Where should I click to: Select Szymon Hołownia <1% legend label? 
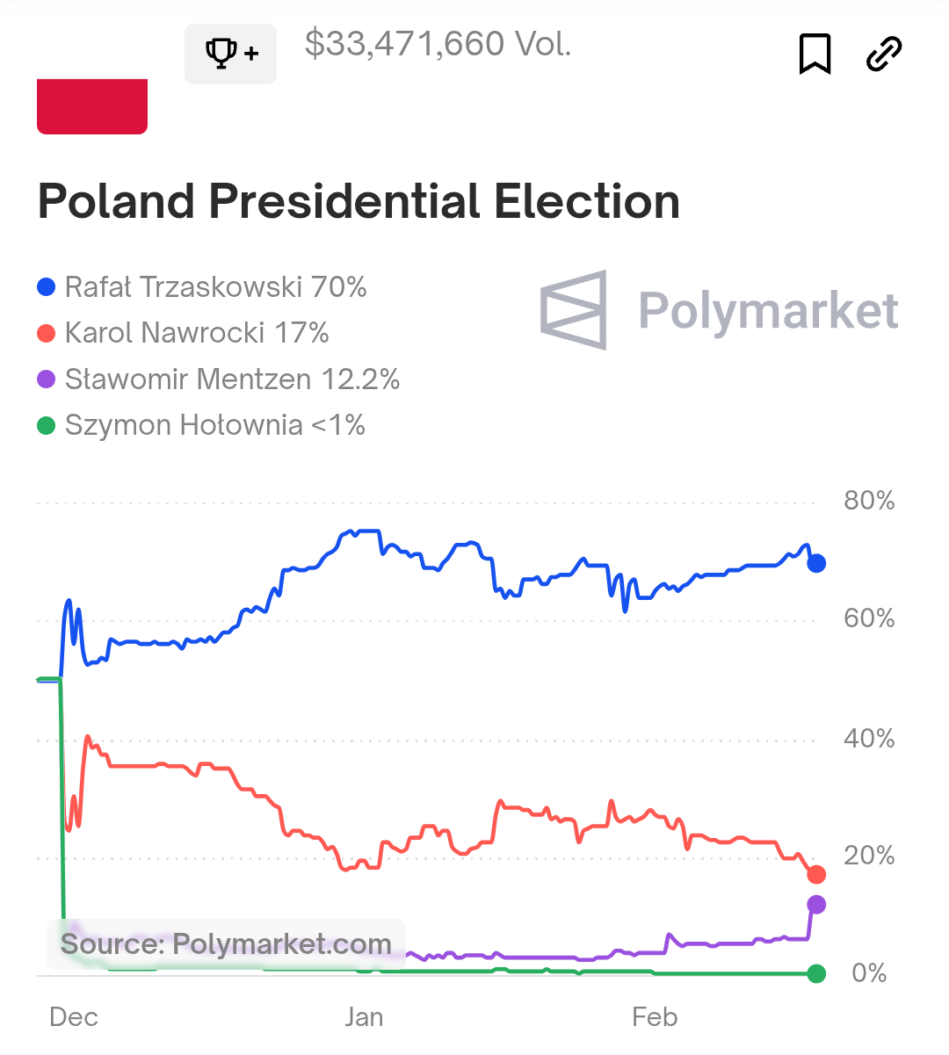click(x=214, y=426)
